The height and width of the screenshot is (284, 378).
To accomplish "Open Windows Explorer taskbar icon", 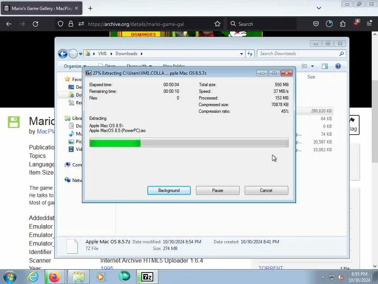I will (x=78, y=277).
